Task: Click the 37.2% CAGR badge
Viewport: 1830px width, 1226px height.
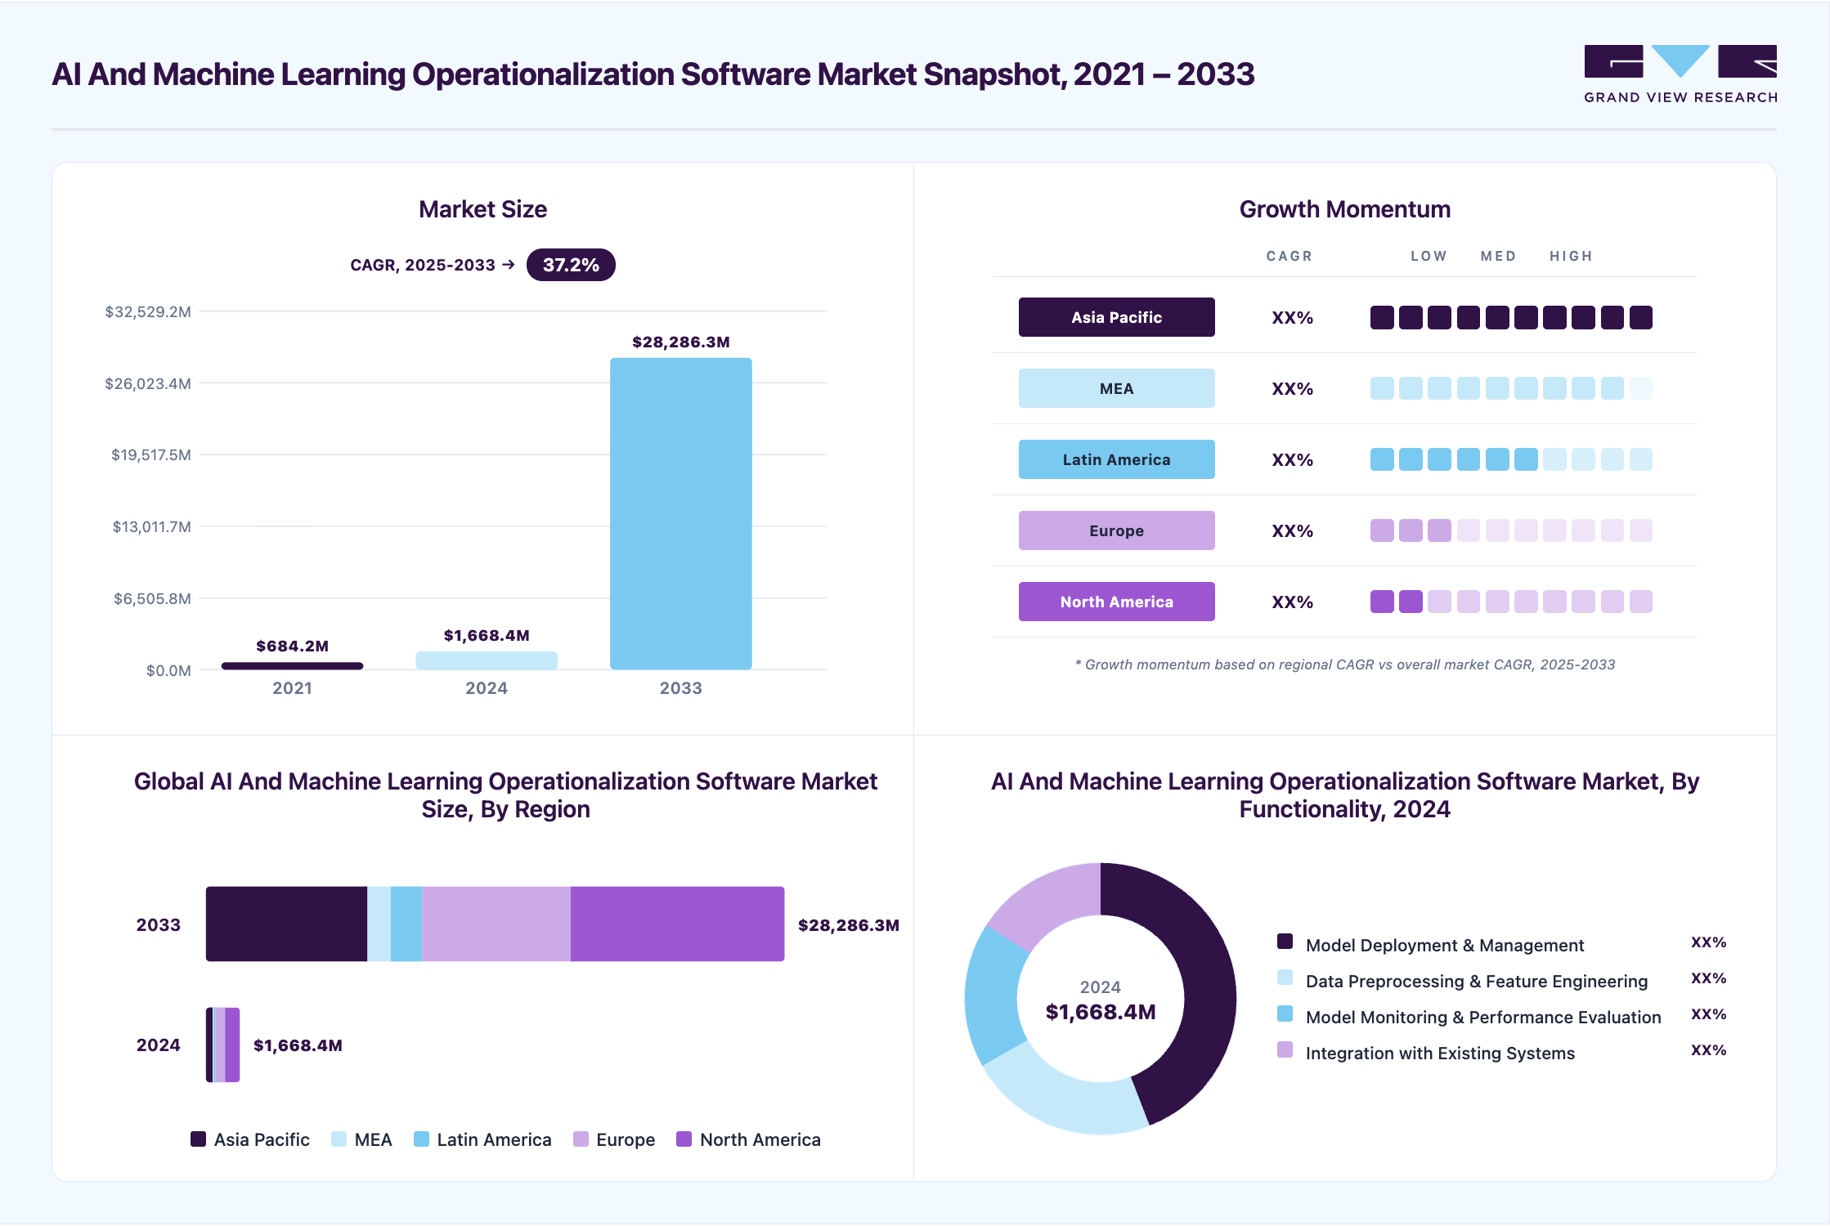Action: pyautogui.click(x=571, y=265)
